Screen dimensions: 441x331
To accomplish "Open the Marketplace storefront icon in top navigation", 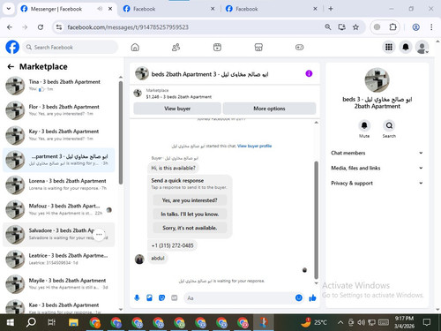I will coord(258,47).
